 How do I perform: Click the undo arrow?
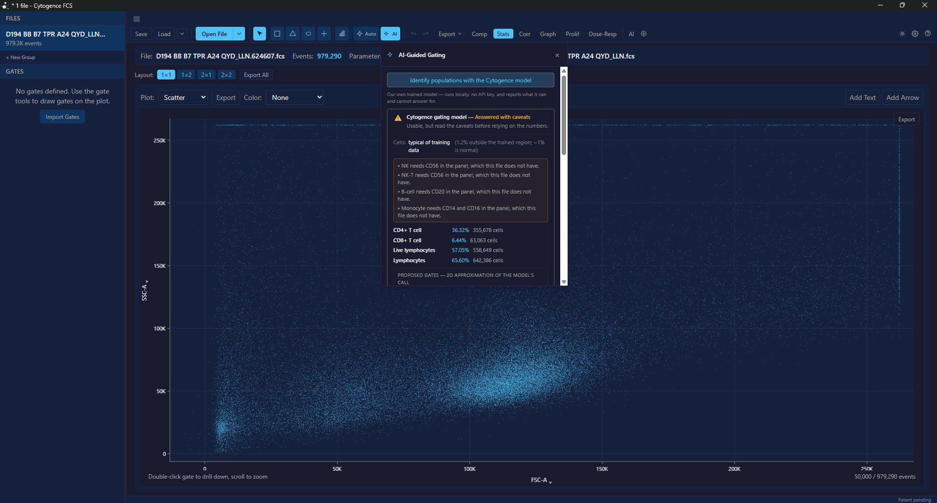[413, 34]
